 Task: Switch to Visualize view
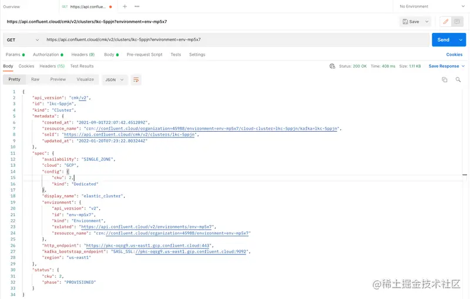85,79
